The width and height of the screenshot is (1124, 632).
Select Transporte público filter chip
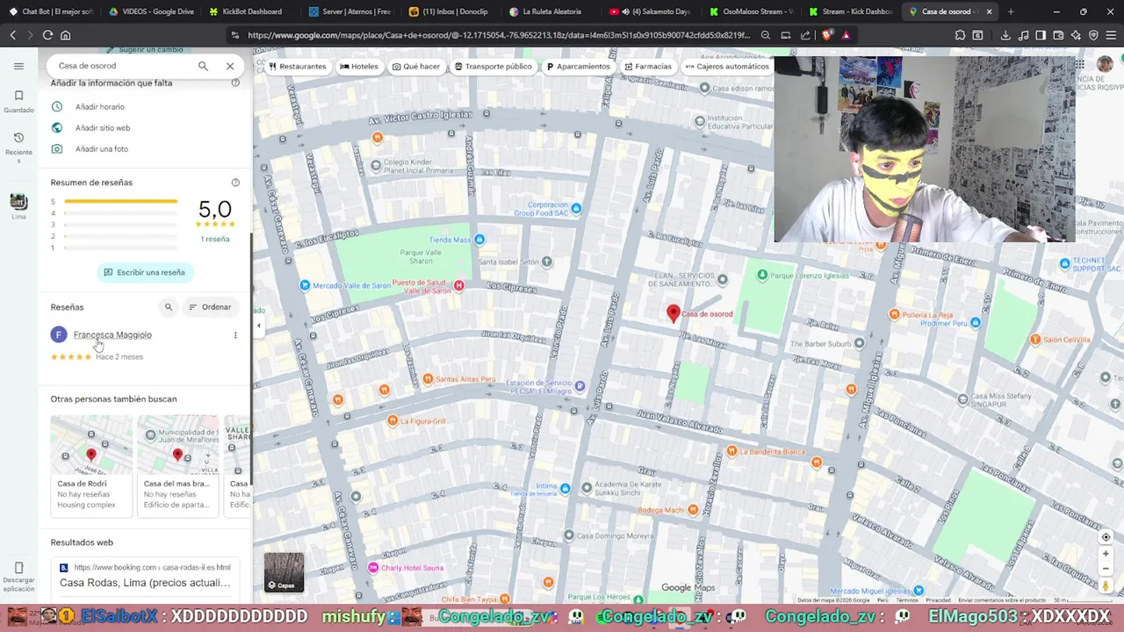[493, 67]
